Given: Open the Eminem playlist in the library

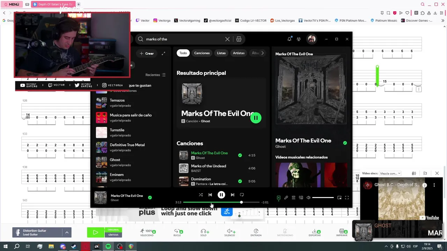Looking at the screenshot, I should point(131,177).
